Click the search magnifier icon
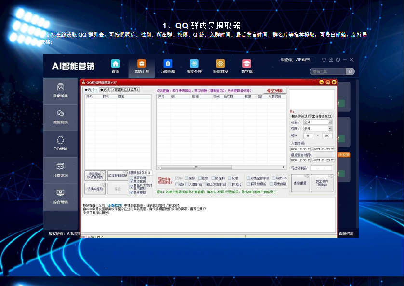404x286 pixels. pos(350,72)
